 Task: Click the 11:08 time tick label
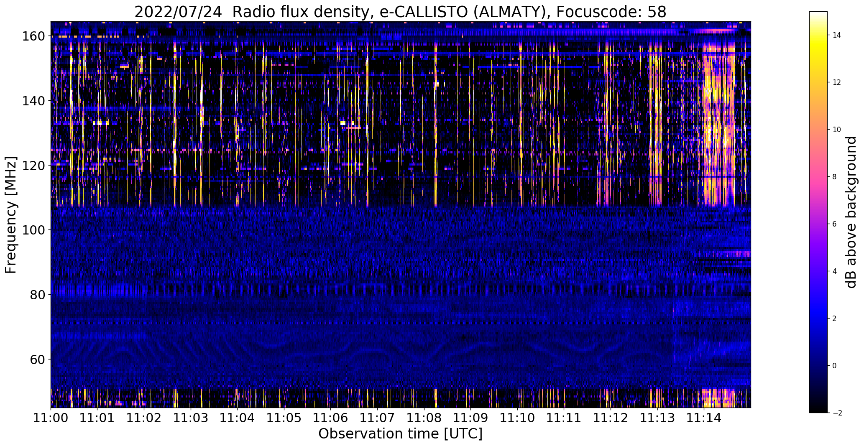point(424,418)
